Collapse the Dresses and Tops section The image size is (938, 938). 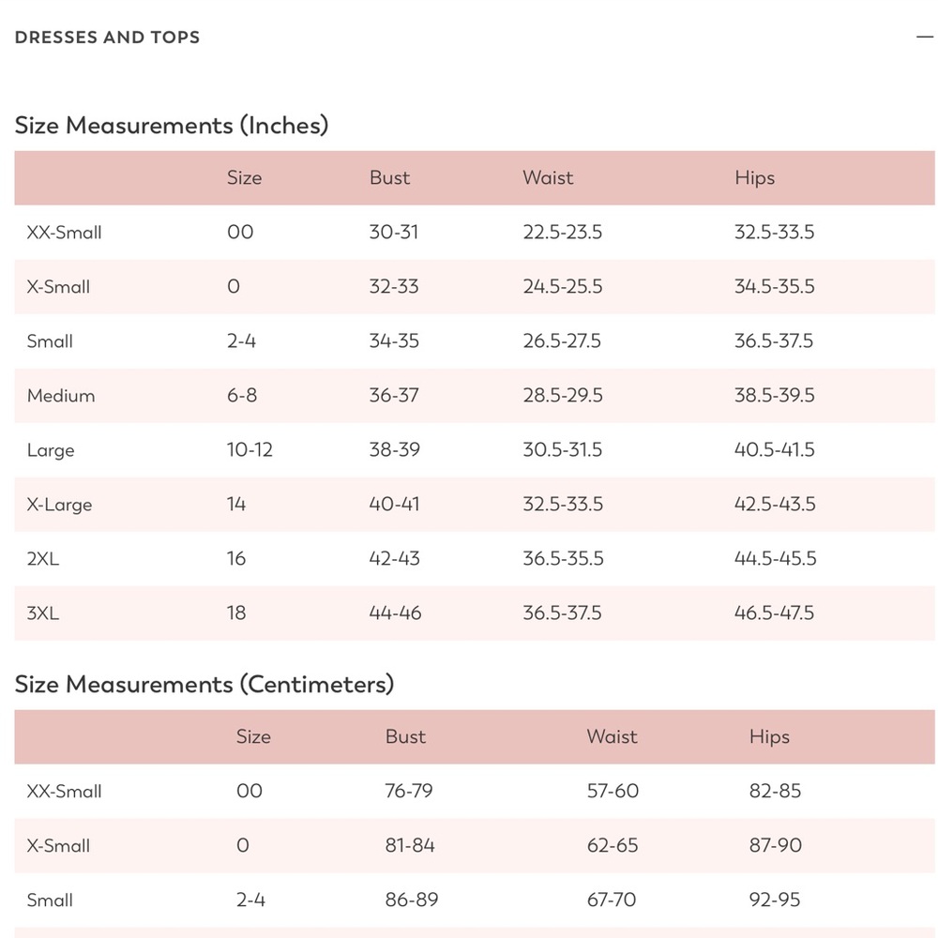click(925, 38)
